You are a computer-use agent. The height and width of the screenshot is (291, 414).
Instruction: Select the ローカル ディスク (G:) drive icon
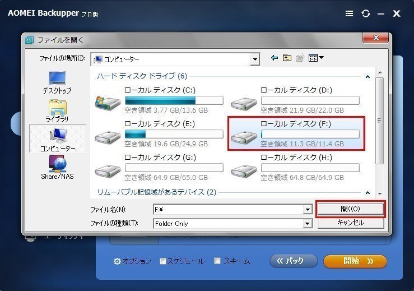tap(108, 171)
